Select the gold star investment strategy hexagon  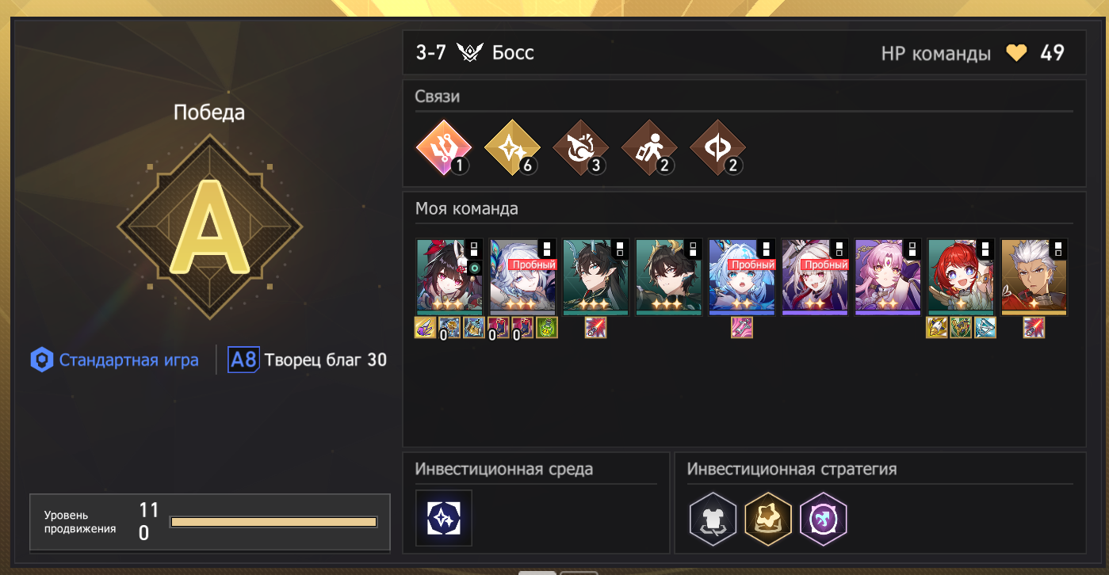pyautogui.click(x=767, y=519)
